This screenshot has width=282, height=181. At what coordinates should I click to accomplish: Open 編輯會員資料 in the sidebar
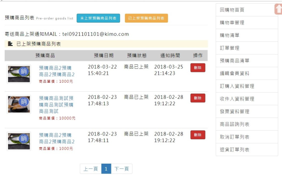247,73
